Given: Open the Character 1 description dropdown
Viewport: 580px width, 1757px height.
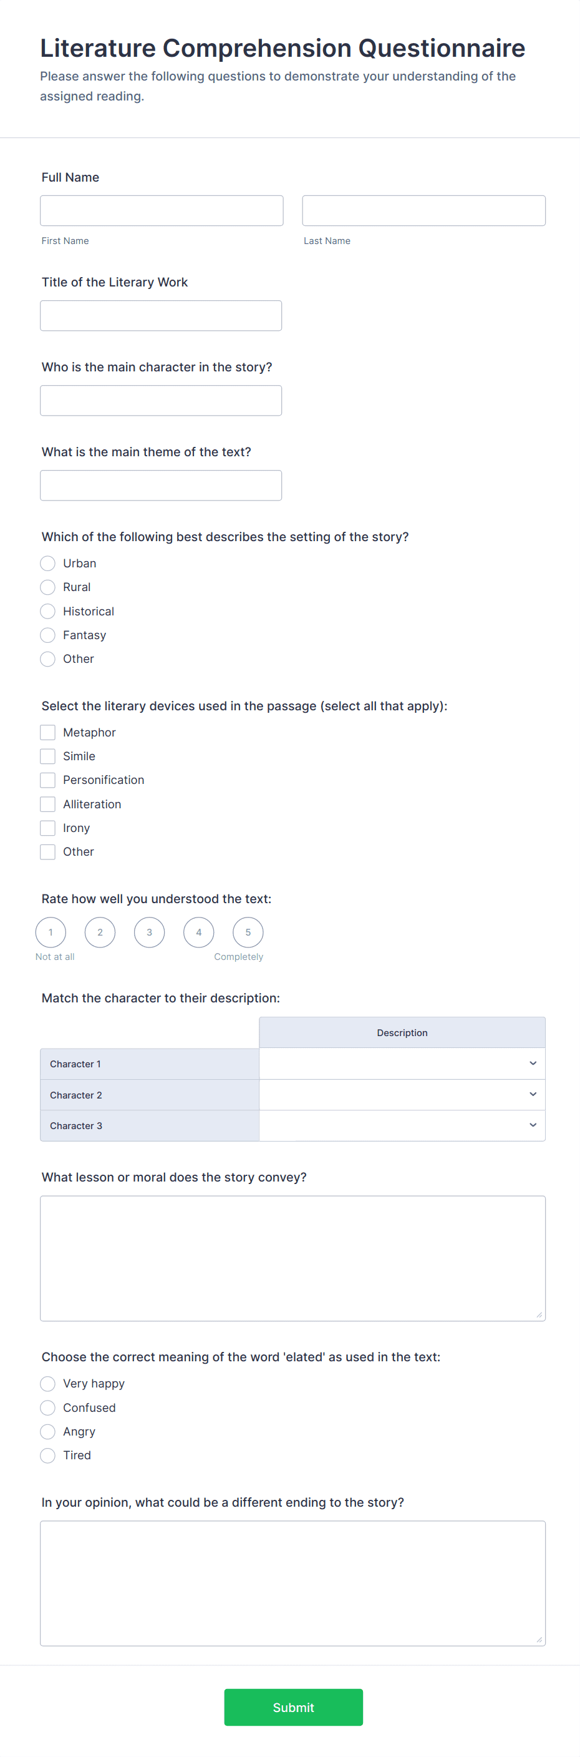Looking at the screenshot, I should (x=402, y=1064).
